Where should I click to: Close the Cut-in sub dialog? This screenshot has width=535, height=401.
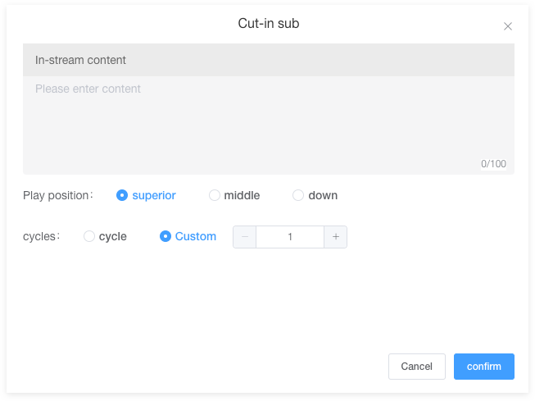click(508, 26)
